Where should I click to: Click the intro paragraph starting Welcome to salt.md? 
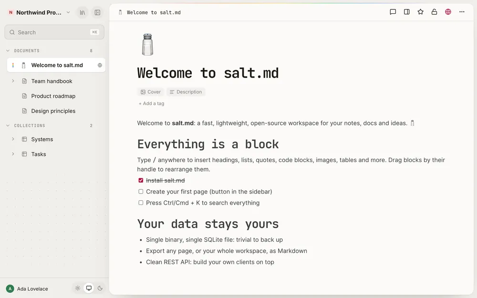point(276,123)
